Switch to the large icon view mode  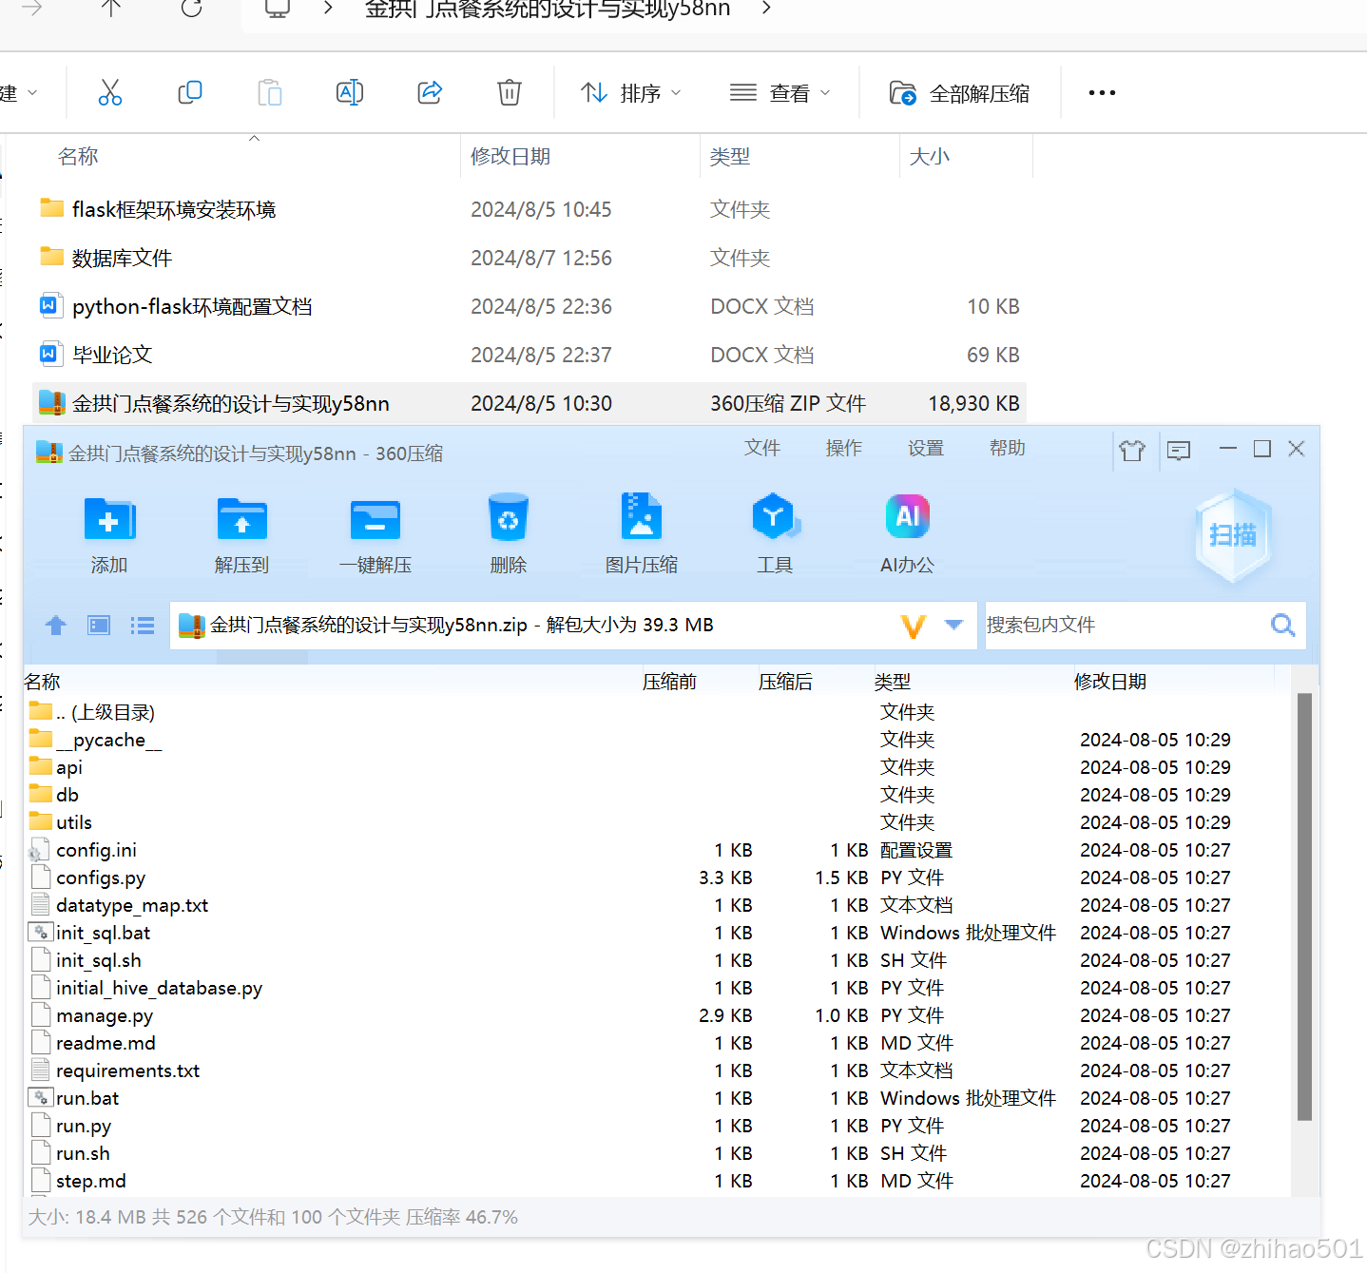99,626
